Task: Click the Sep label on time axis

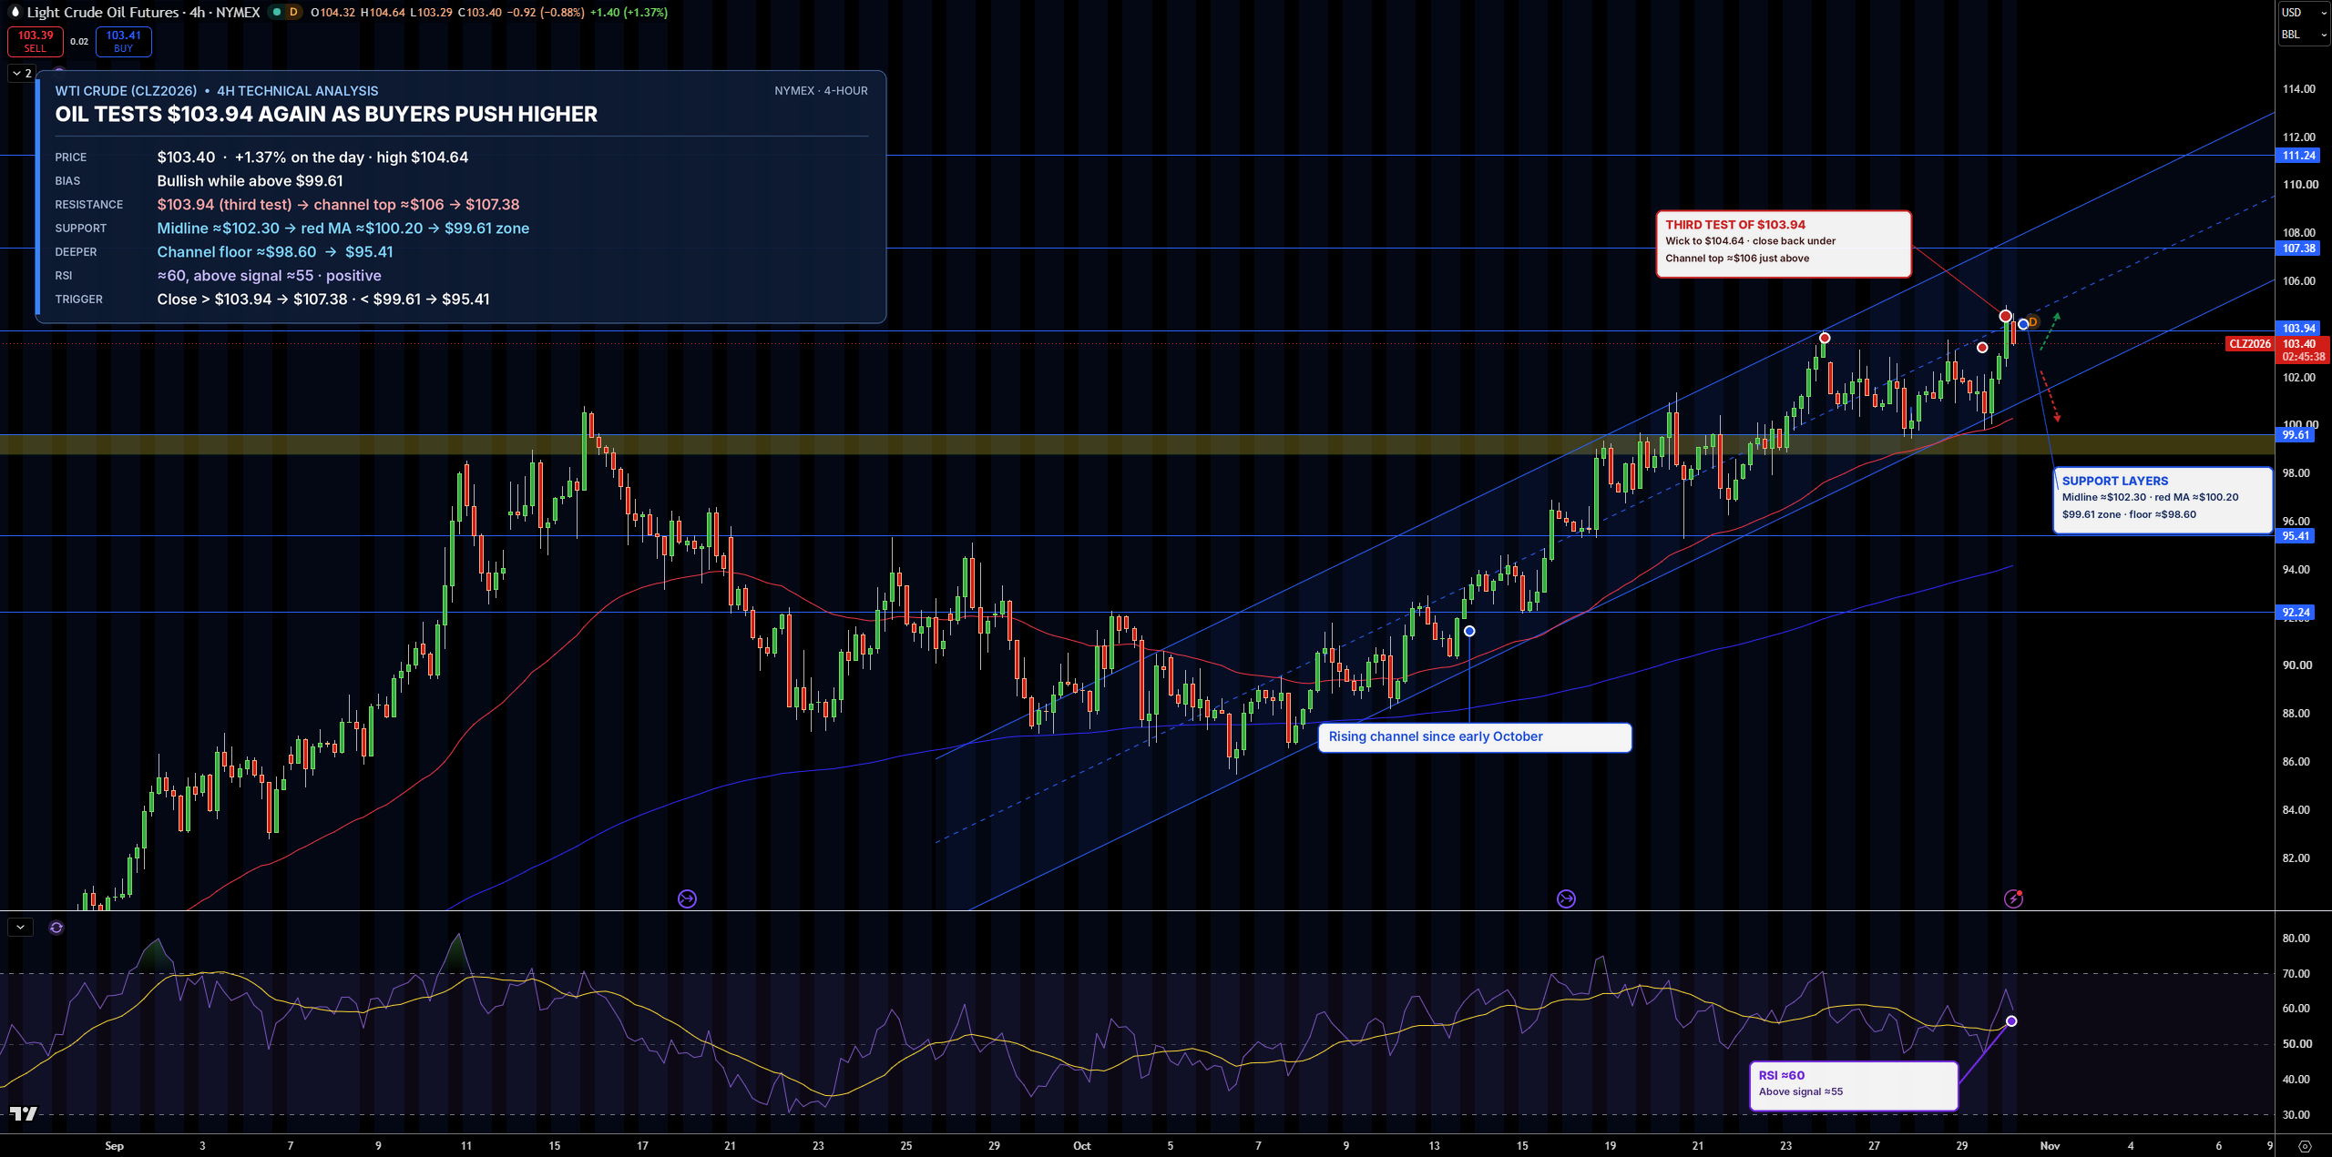Action: coord(114,1145)
